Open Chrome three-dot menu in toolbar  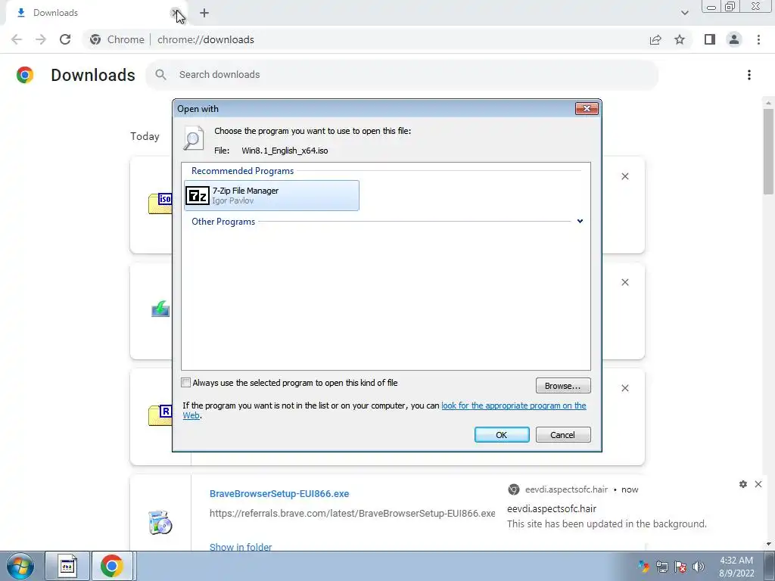(758, 39)
